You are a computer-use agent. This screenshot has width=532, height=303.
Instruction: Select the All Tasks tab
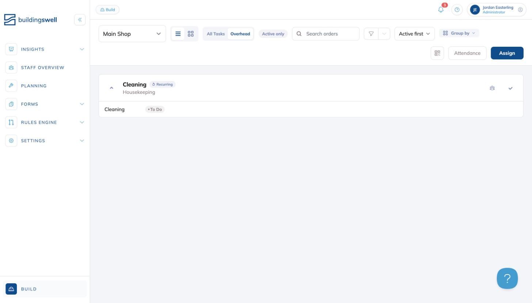[216, 34]
